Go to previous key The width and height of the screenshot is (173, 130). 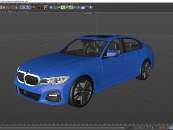point(140,128)
